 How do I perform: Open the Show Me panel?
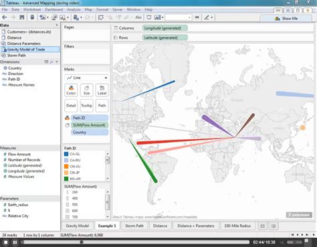pyautogui.click(x=286, y=19)
